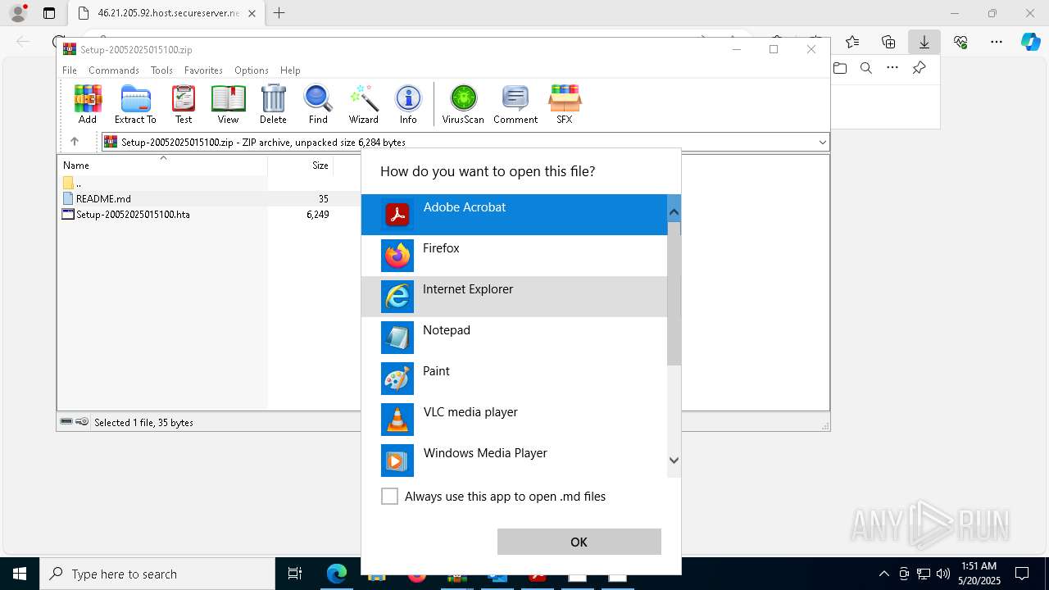The image size is (1049, 590).
Task: Click the Extract To toolbar icon
Action: pyautogui.click(x=135, y=105)
